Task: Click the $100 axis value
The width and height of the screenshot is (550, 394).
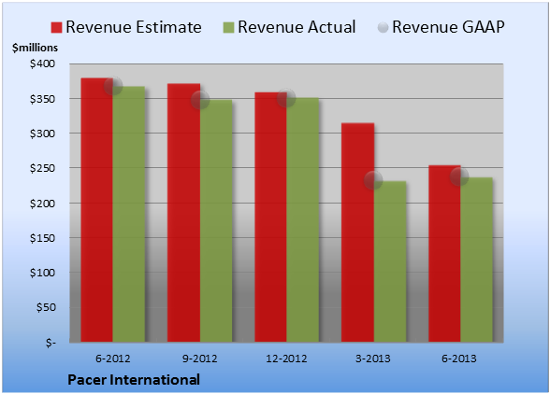Action: click(42, 273)
